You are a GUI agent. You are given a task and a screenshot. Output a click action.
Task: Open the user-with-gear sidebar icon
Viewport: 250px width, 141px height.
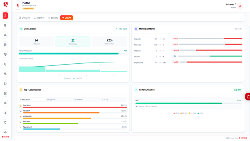(5, 103)
